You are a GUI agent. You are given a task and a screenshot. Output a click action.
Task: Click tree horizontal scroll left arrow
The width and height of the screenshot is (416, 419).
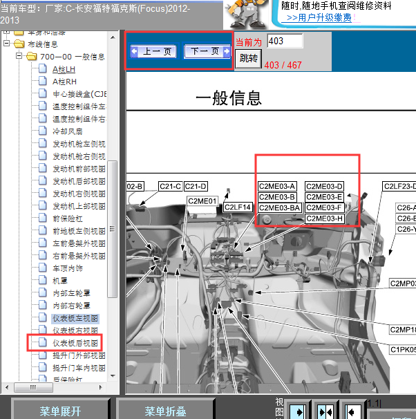point(7,387)
